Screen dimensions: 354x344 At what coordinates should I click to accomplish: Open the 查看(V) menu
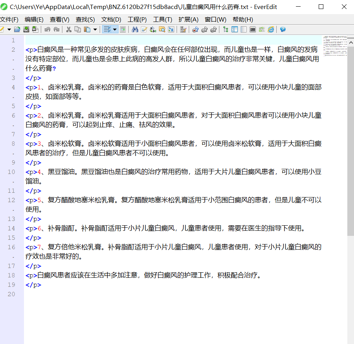[60, 20]
